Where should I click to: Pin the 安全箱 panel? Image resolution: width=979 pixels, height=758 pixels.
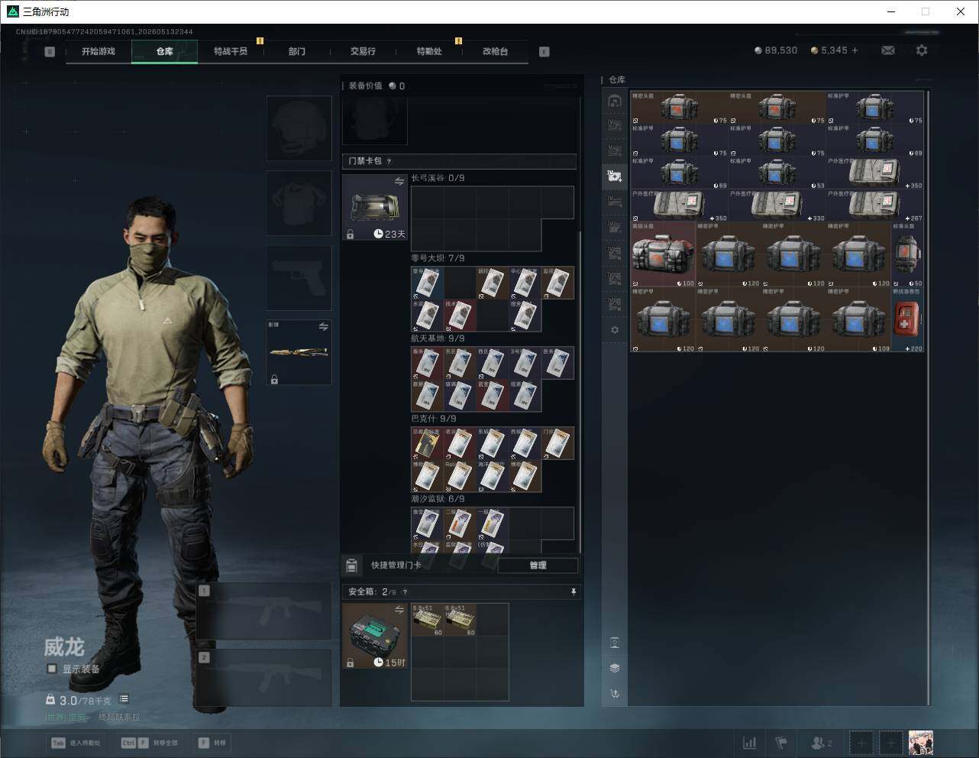tap(573, 592)
